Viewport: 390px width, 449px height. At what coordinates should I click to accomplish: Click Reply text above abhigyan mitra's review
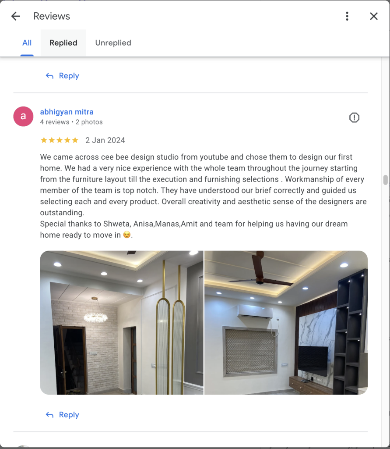tap(69, 75)
